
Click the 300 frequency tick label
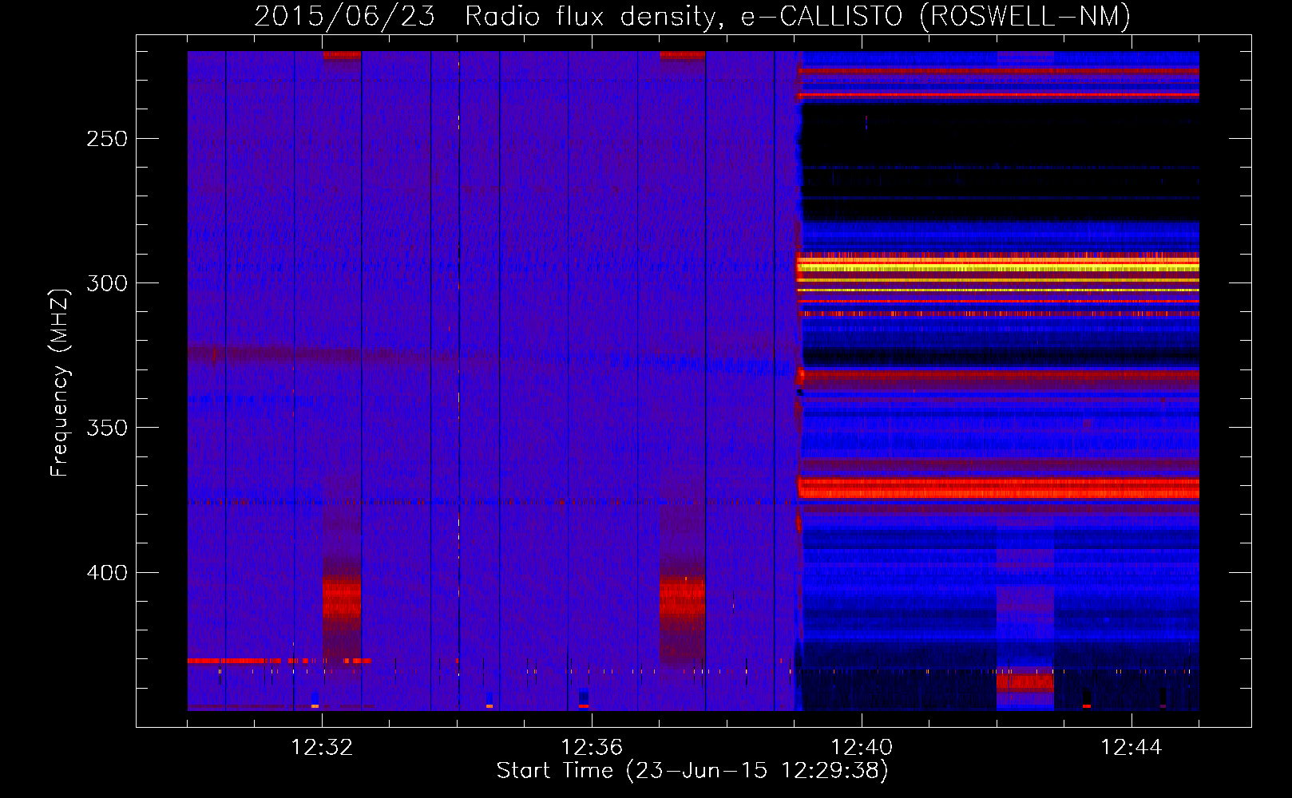tap(107, 283)
